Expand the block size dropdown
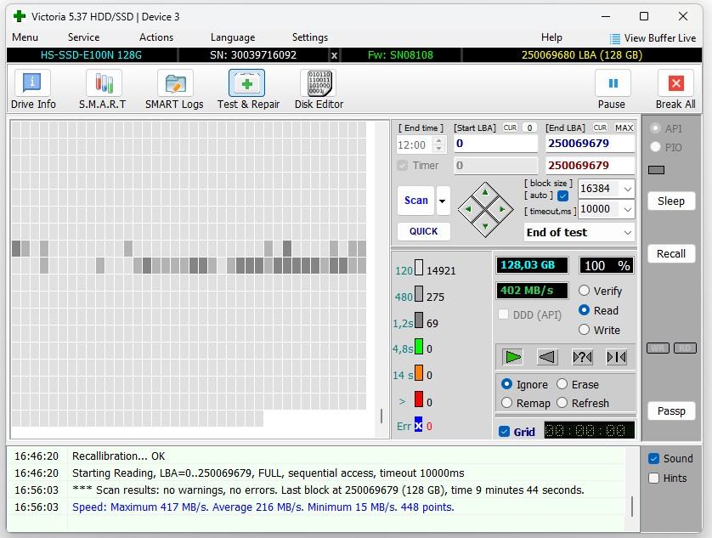 click(627, 189)
